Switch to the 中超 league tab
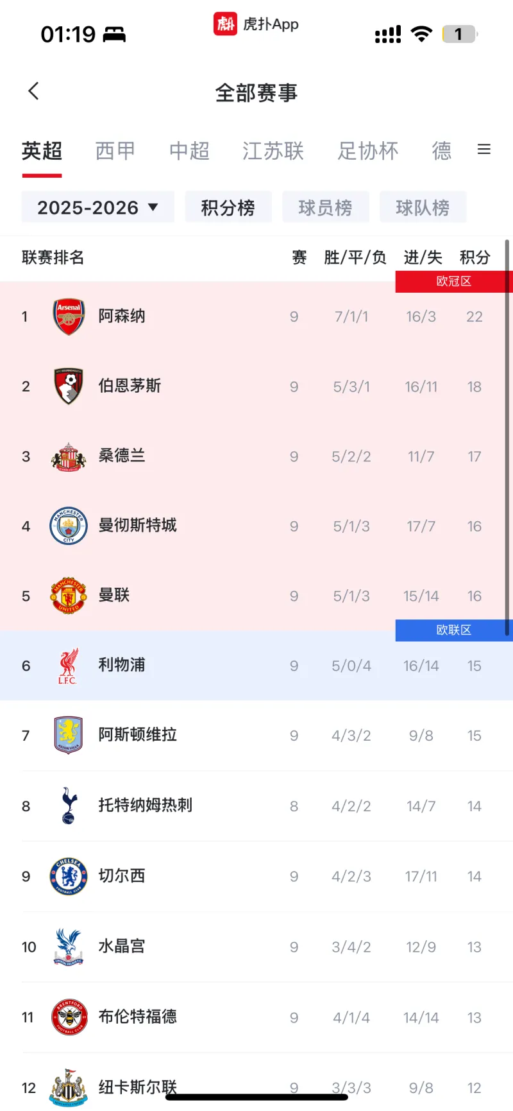This screenshot has width=513, height=1111. 189,151
